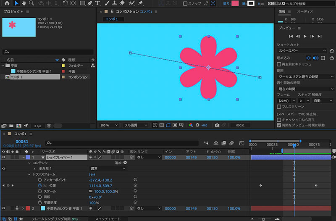Hide the 中間色のシアン青 平面 1 layer eye

[x=4, y=208]
